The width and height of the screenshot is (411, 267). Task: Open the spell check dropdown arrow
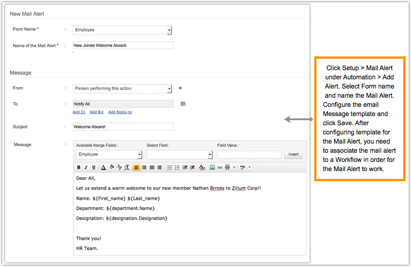pos(250,167)
